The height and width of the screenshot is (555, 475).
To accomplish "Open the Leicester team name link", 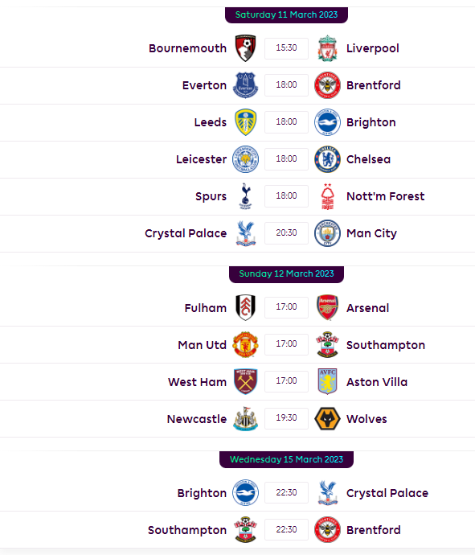I will (x=201, y=159).
